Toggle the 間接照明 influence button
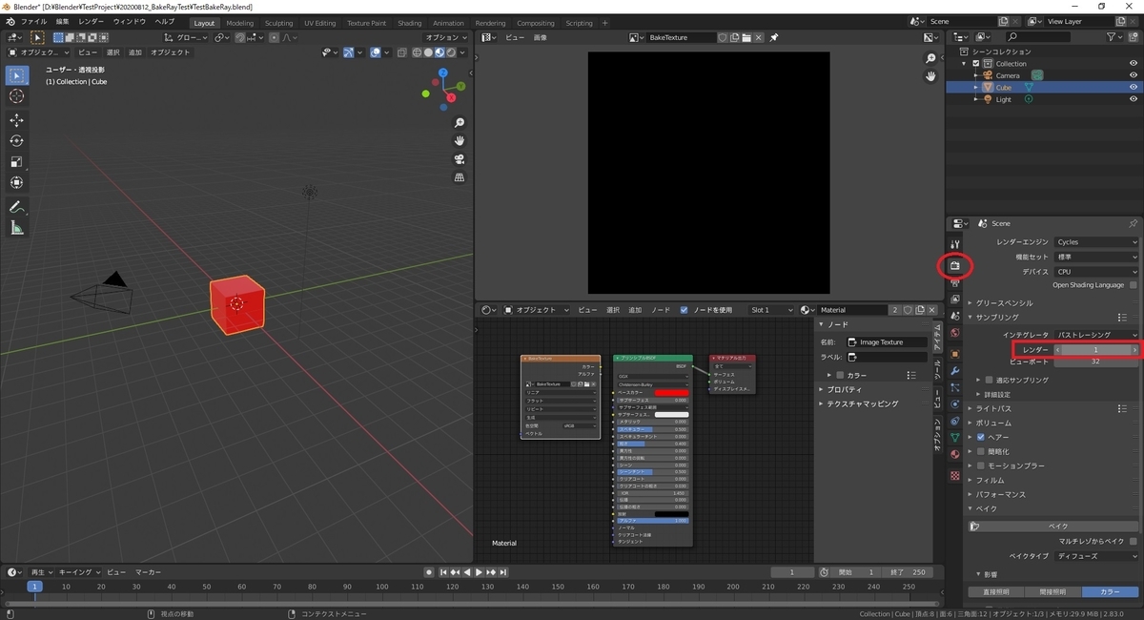The image size is (1144, 620). point(1052,591)
